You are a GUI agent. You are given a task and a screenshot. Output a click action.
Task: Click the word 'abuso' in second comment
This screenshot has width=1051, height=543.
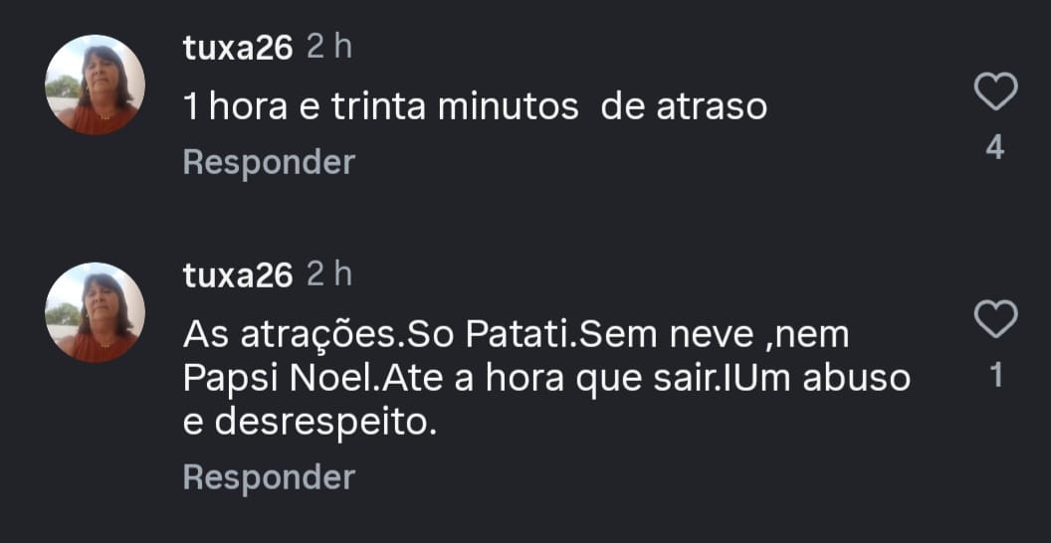860,379
